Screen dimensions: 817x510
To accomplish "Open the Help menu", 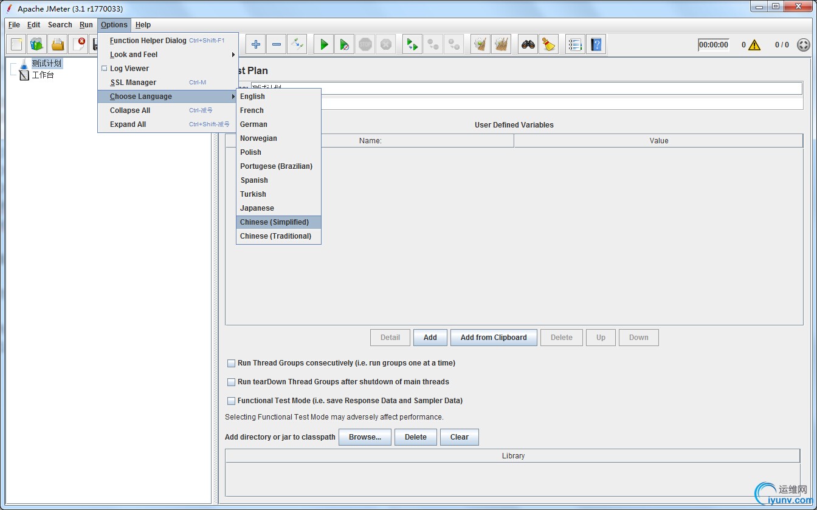I will [143, 25].
